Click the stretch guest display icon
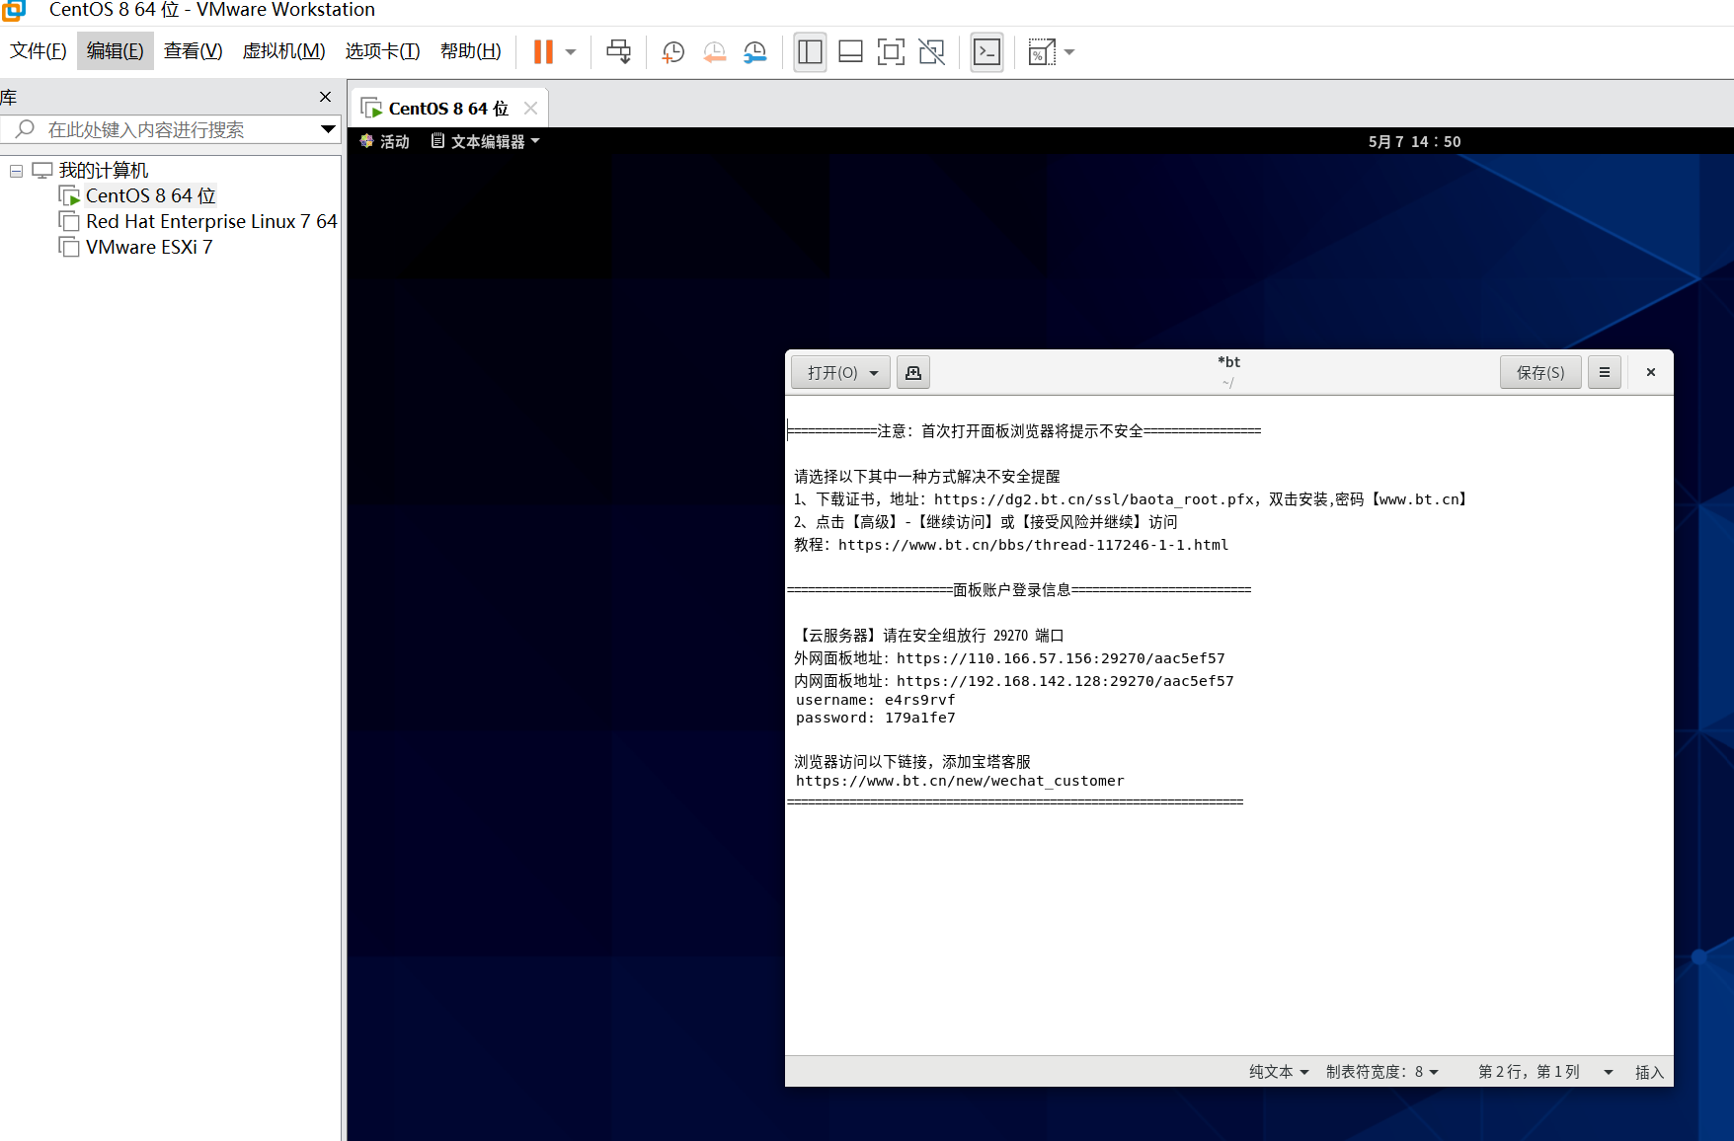Viewport: 1734px width, 1141px height. [1041, 52]
